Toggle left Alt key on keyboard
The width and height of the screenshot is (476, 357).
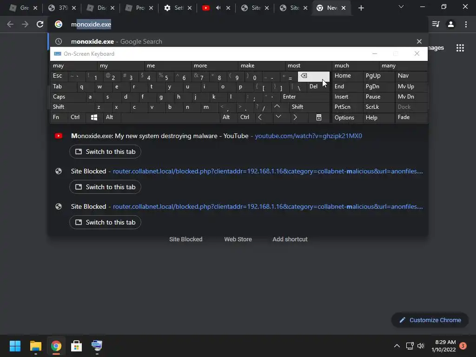(x=112, y=117)
